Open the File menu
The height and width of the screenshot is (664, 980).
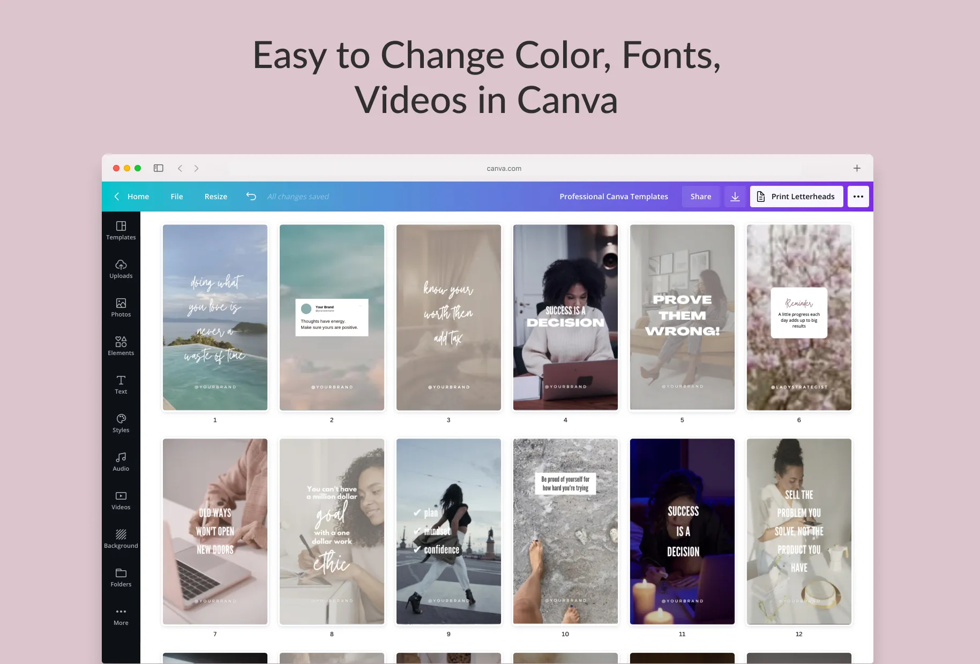[177, 197]
